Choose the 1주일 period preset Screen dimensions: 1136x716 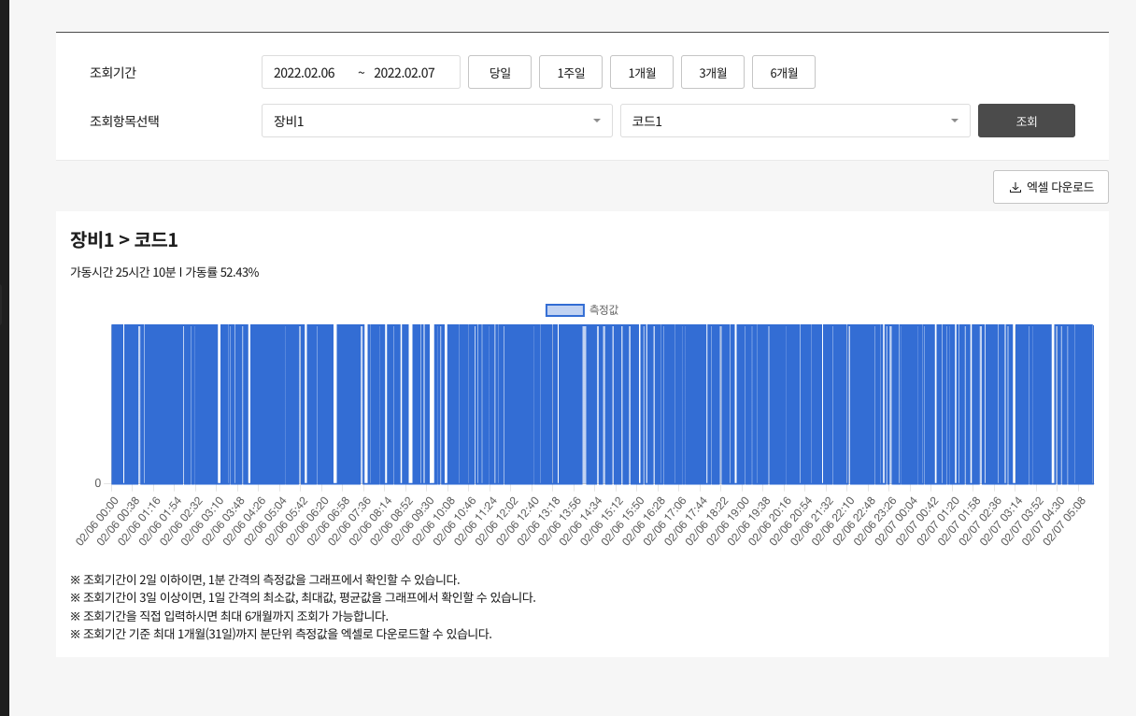571,73
